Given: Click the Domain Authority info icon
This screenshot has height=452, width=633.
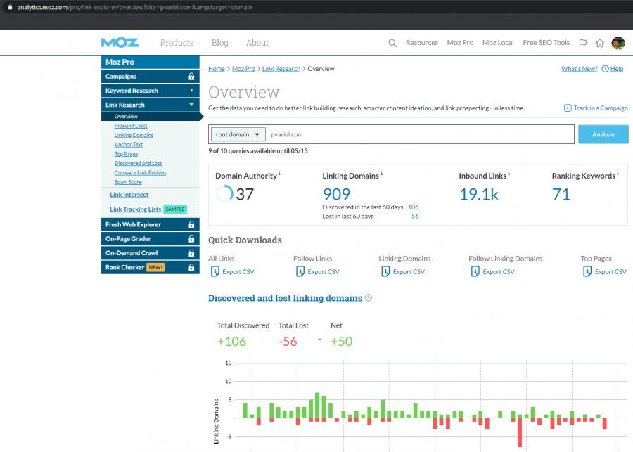Looking at the screenshot, I should tap(279, 173).
